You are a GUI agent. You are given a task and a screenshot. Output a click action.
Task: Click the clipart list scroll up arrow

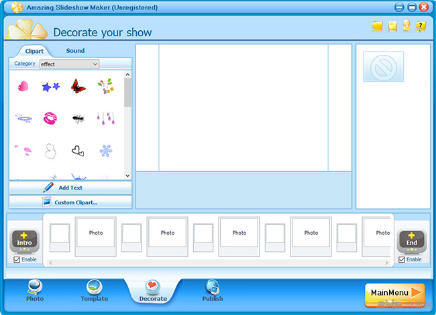[127, 74]
